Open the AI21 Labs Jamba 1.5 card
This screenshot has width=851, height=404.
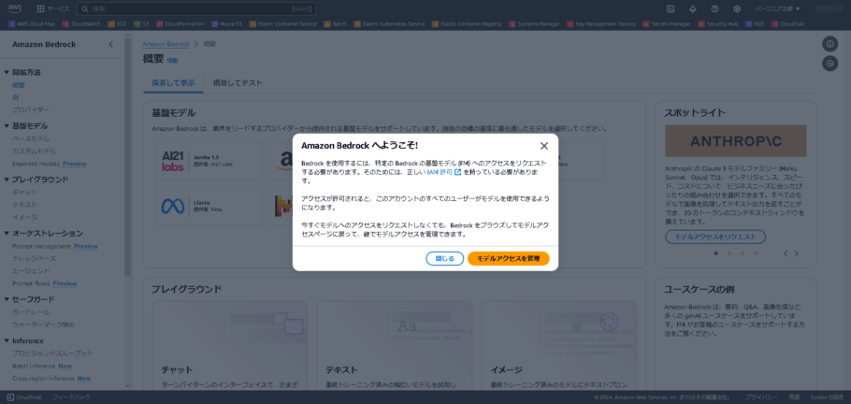pyautogui.click(x=209, y=161)
